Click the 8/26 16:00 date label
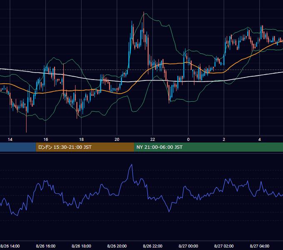 [x=46, y=246]
